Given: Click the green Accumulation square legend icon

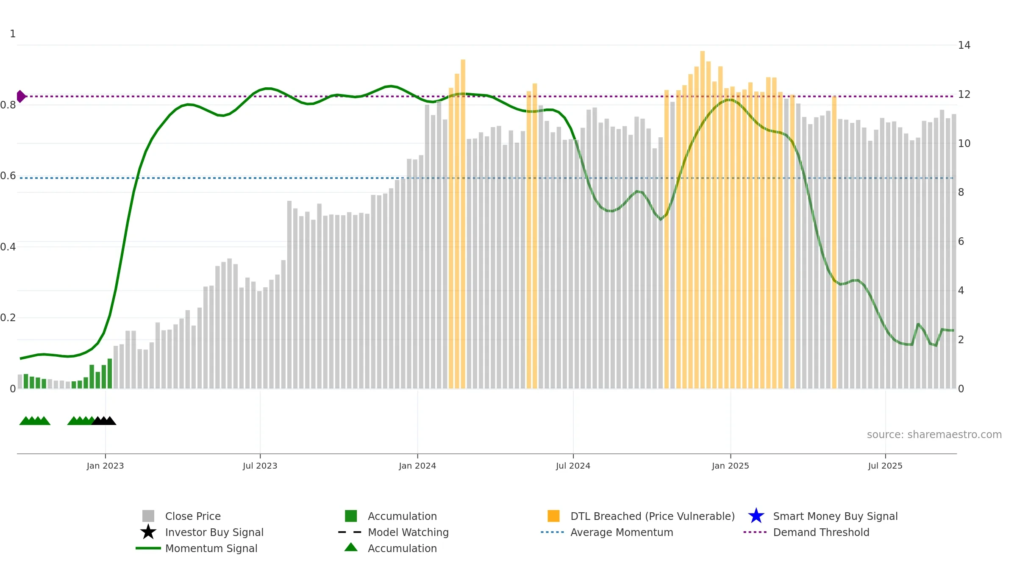Looking at the screenshot, I should [x=351, y=516].
